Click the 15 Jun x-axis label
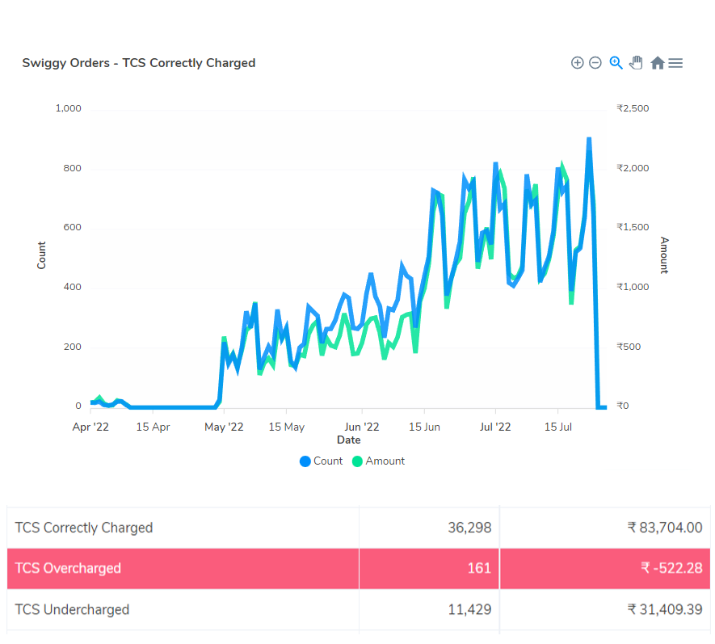Viewport: 715px width, 644px height. [424, 427]
